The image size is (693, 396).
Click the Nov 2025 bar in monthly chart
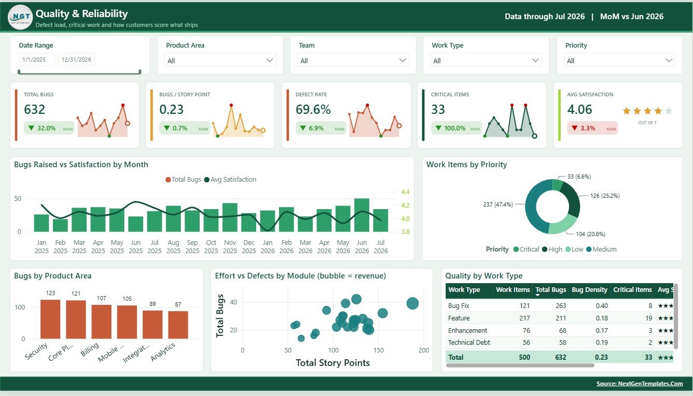point(230,217)
